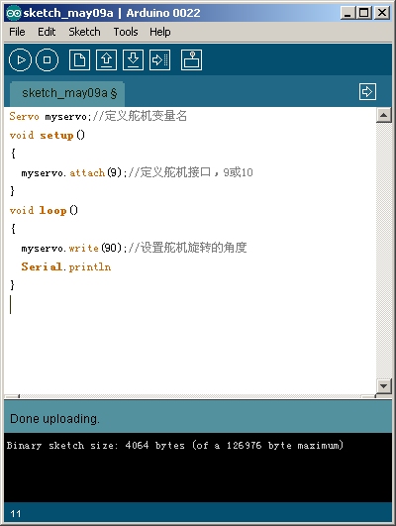Screen dimensions: 396x526
Task: Maximize the Arduino window
Action: [364, 13]
